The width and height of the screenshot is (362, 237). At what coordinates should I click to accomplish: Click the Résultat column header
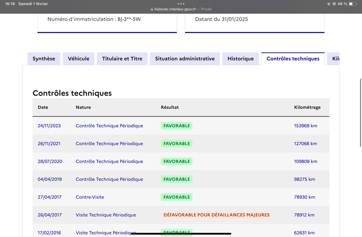coord(170,107)
